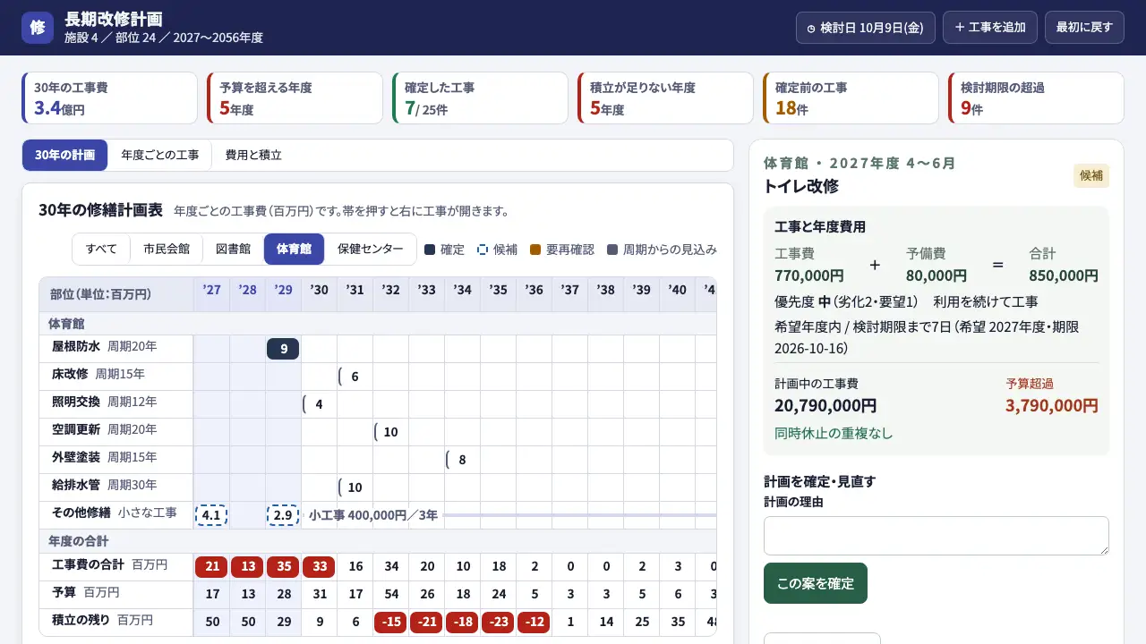Click the 小工事 400,000円/3年 band

pos(509,515)
